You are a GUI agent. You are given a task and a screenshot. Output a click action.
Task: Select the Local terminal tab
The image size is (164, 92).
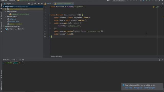[x=13, y=60]
